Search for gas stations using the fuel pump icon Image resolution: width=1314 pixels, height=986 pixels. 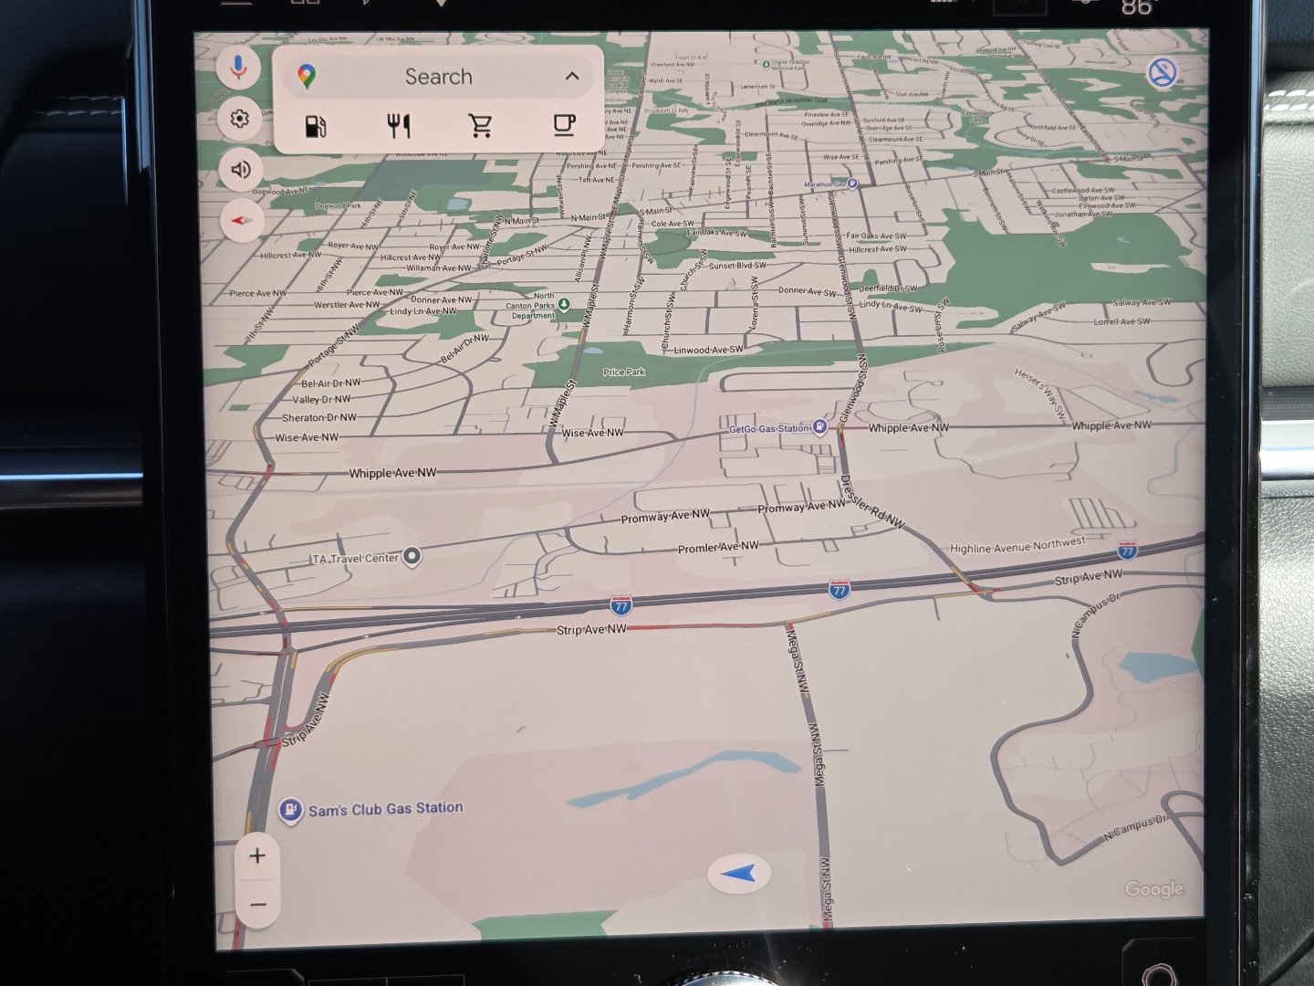coord(316,126)
